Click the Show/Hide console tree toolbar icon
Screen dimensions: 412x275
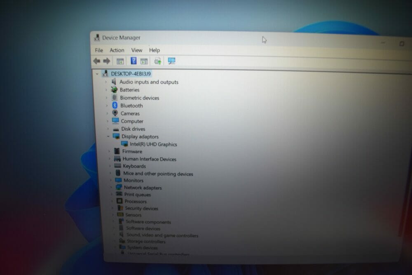point(120,61)
